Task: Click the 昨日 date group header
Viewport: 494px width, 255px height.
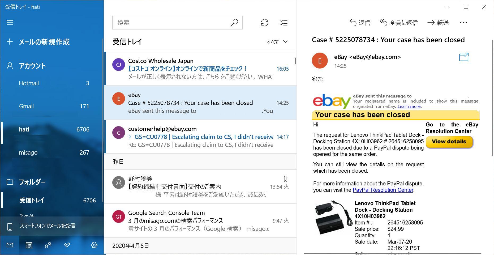Action: (200, 161)
